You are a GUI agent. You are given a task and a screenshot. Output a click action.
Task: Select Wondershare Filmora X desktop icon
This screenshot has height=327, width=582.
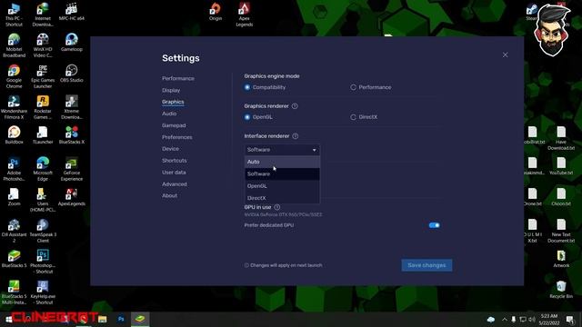click(14, 107)
